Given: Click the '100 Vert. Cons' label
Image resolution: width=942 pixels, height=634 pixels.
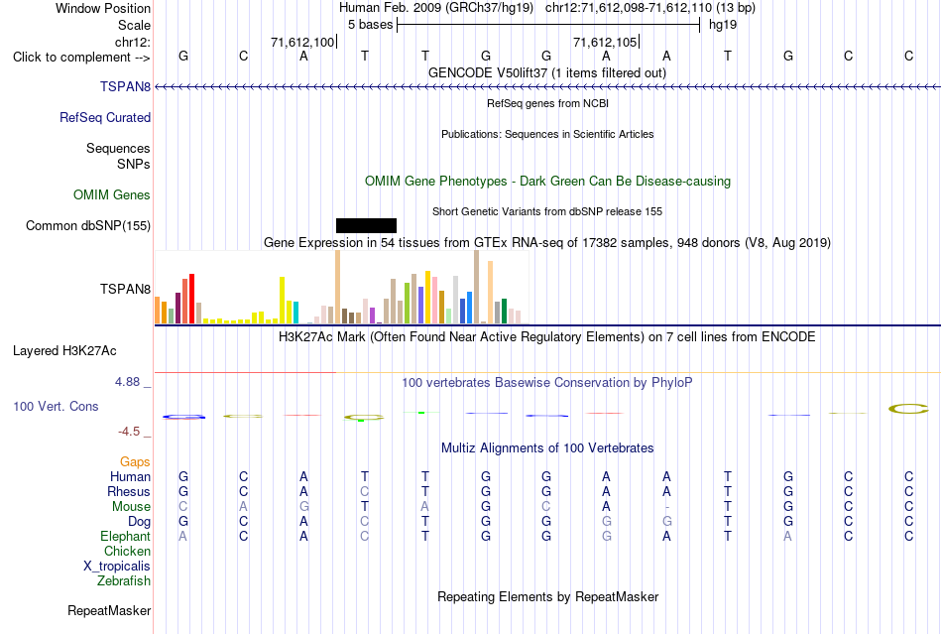Looking at the screenshot, I should click(x=56, y=406).
